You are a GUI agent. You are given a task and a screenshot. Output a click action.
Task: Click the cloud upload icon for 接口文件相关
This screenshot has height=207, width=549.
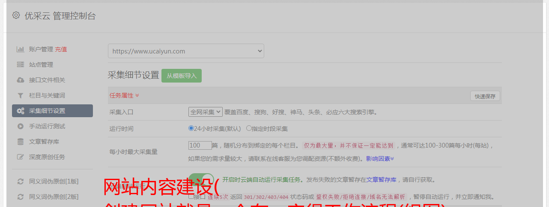(x=20, y=80)
